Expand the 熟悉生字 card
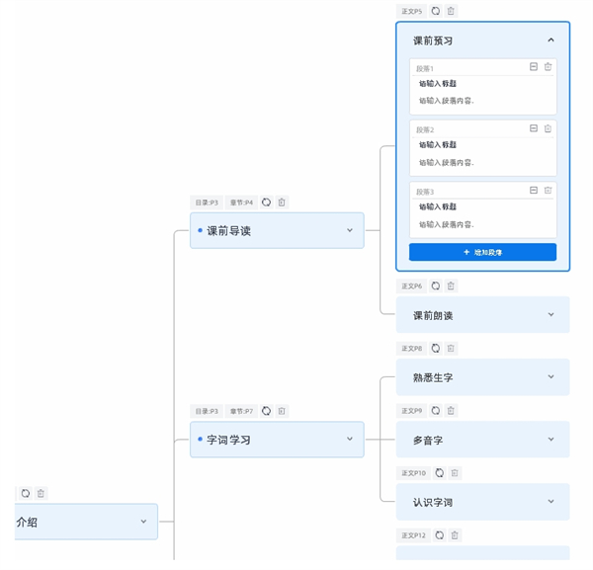Image resolution: width=593 pixels, height=570 pixels. 551,376
